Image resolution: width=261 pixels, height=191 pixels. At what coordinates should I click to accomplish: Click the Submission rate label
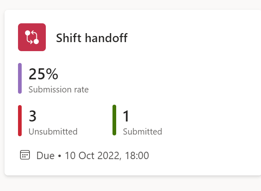59,90
